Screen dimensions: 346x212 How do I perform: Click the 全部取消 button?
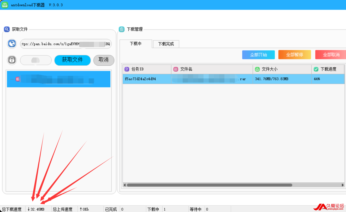(x=331, y=55)
